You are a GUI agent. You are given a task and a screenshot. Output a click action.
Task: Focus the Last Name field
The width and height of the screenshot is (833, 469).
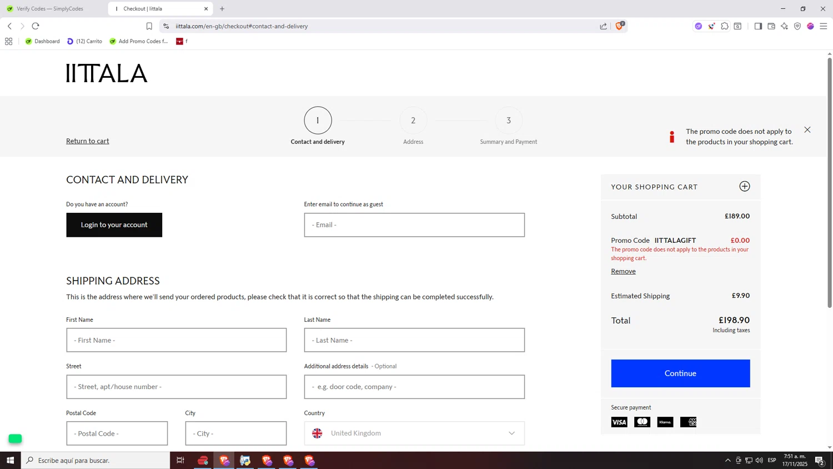414,340
